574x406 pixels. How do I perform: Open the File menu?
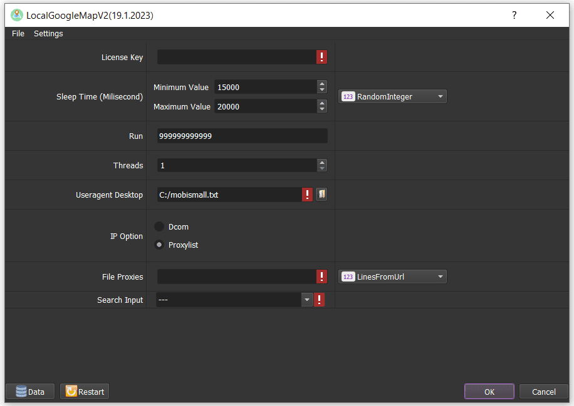[x=18, y=33]
